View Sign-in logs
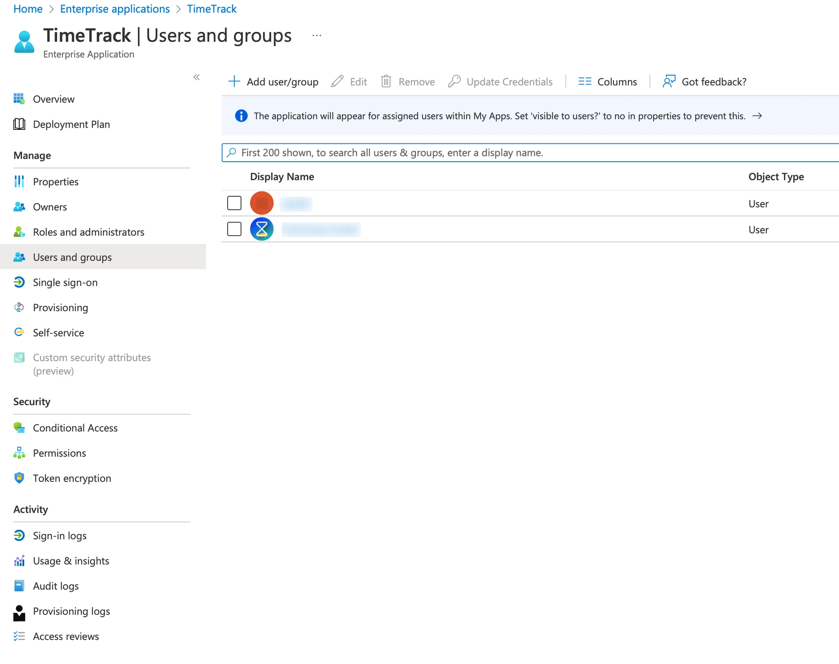Screen dimensions: 839x664 click(x=60, y=535)
